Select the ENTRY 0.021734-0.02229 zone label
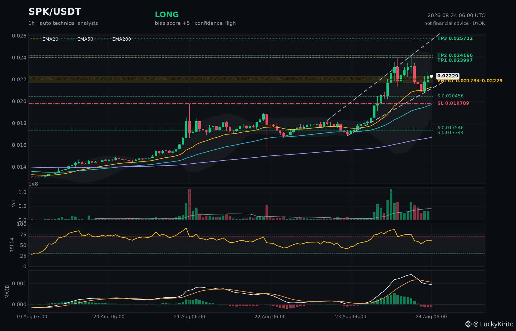 tap(470, 81)
